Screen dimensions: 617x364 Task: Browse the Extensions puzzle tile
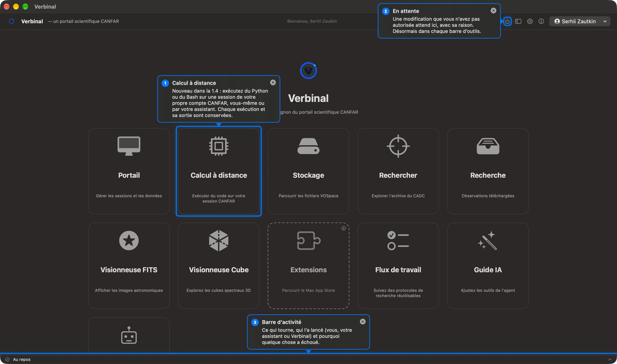pyautogui.click(x=308, y=266)
